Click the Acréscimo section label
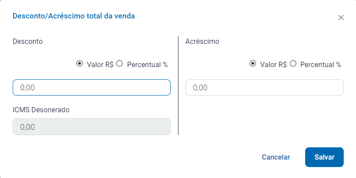The height and width of the screenshot is (178, 356). click(202, 42)
